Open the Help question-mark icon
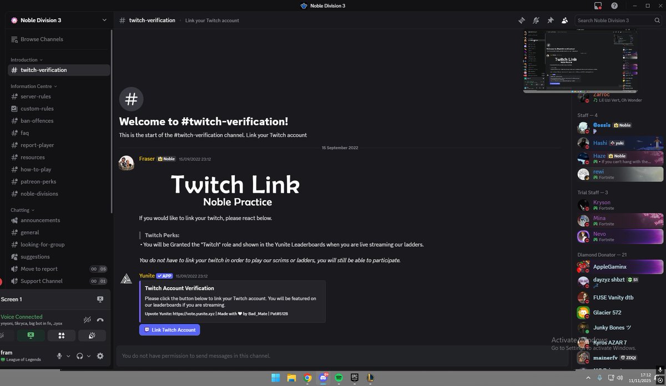 click(x=614, y=6)
